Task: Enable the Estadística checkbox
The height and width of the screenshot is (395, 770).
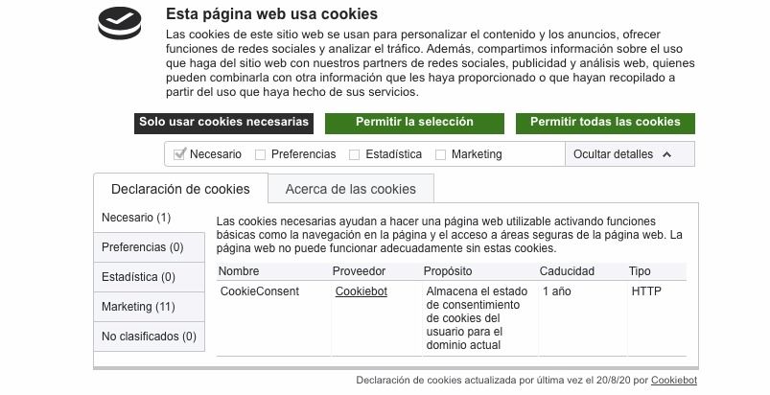Action: coord(354,154)
